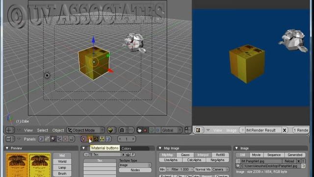Screen dimensions: 314x177
Task: Click the fake user F button for texture
Action: pyautogui.click(x=132, y=155)
